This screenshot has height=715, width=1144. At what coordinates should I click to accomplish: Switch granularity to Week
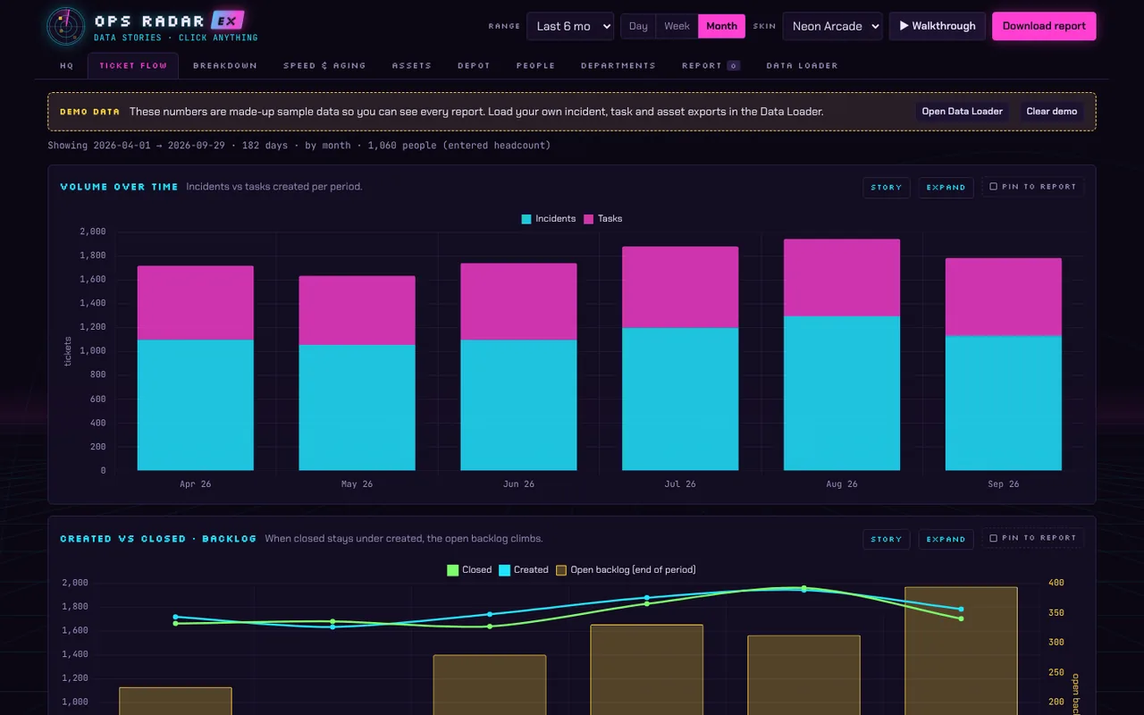point(677,26)
